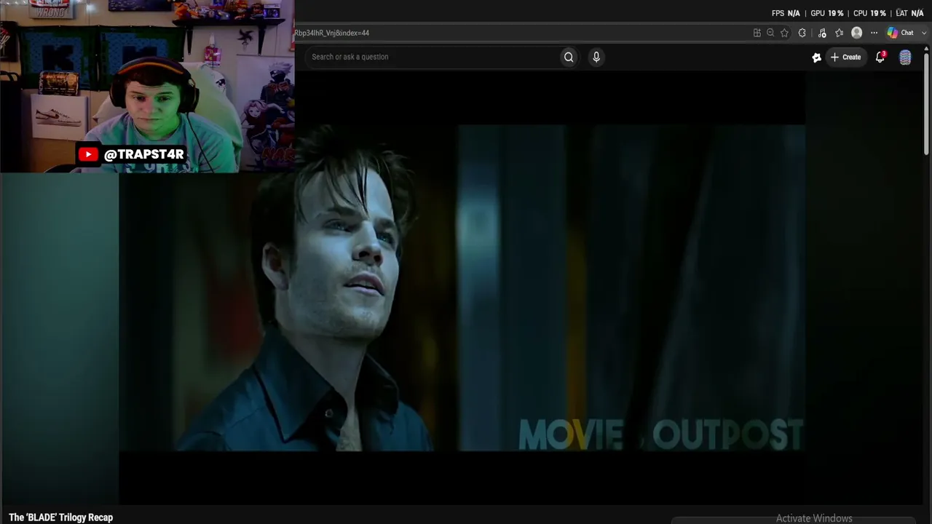The width and height of the screenshot is (932, 524).
Task: Open the browser three-dot settings menu
Action: [x=874, y=33]
